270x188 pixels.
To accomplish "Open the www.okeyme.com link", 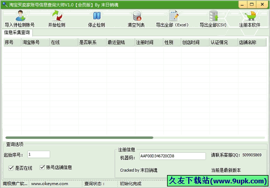I will pyautogui.click(x=50, y=184).
